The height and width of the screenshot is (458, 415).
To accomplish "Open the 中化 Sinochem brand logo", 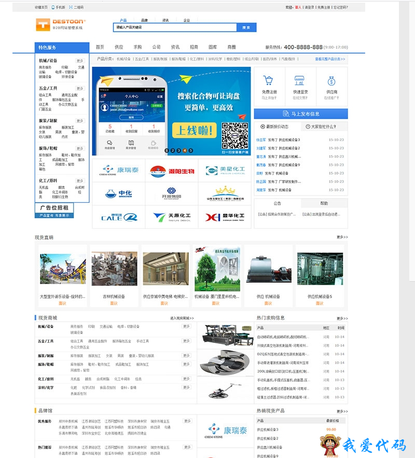I will (x=119, y=193).
